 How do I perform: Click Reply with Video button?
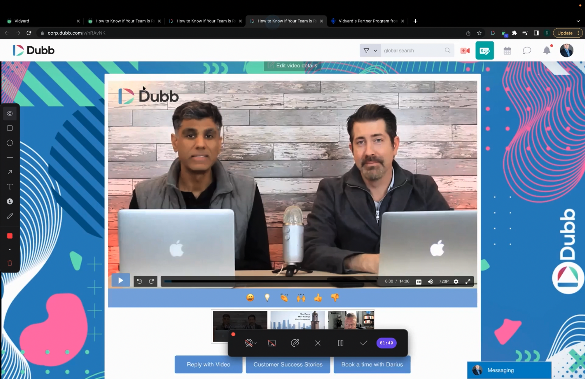click(209, 364)
